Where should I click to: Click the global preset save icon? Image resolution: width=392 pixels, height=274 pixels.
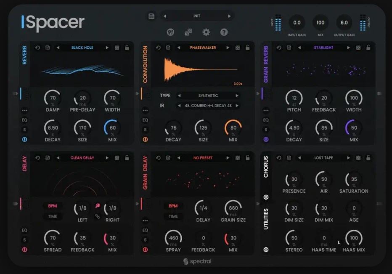pyautogui.click(x=151, y=16)
